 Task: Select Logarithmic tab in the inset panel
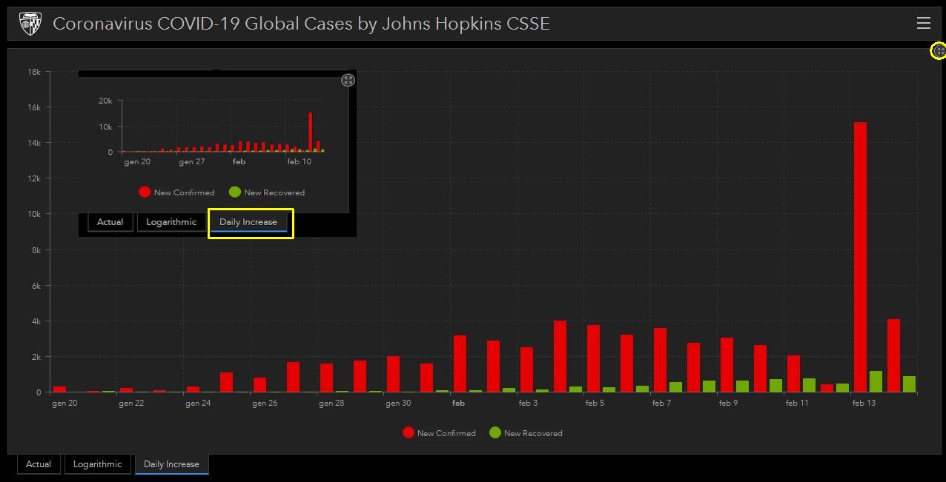tap(171, 221)
